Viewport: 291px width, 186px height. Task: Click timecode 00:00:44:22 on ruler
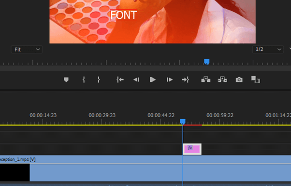tap(161, 115)
